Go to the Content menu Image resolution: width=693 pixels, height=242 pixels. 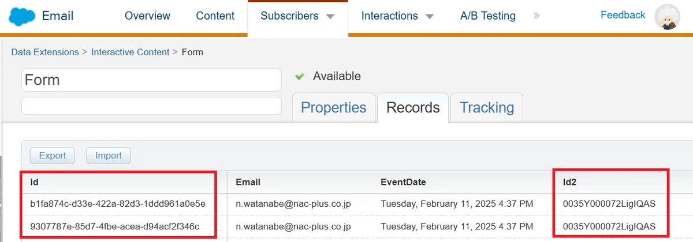tap(215, 16)
